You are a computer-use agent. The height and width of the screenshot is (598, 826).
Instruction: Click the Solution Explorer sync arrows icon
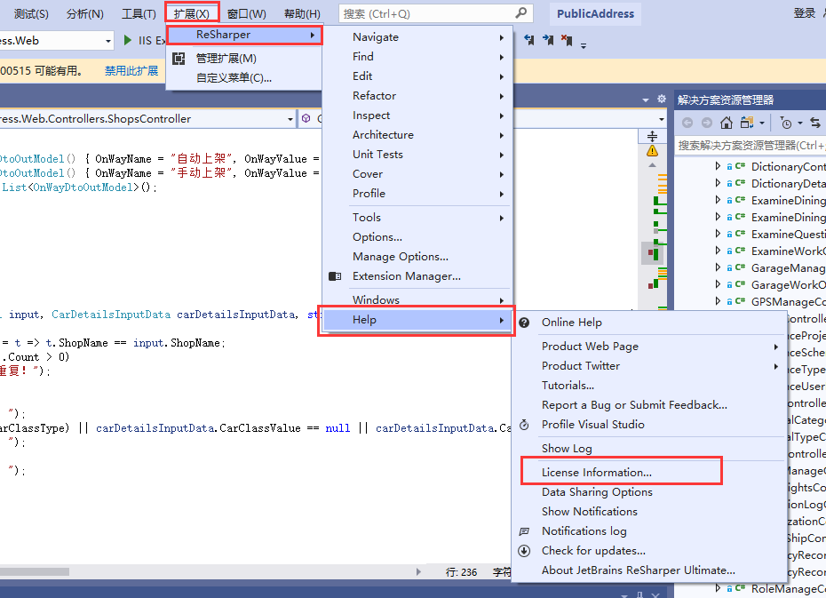tap(814, 123)
